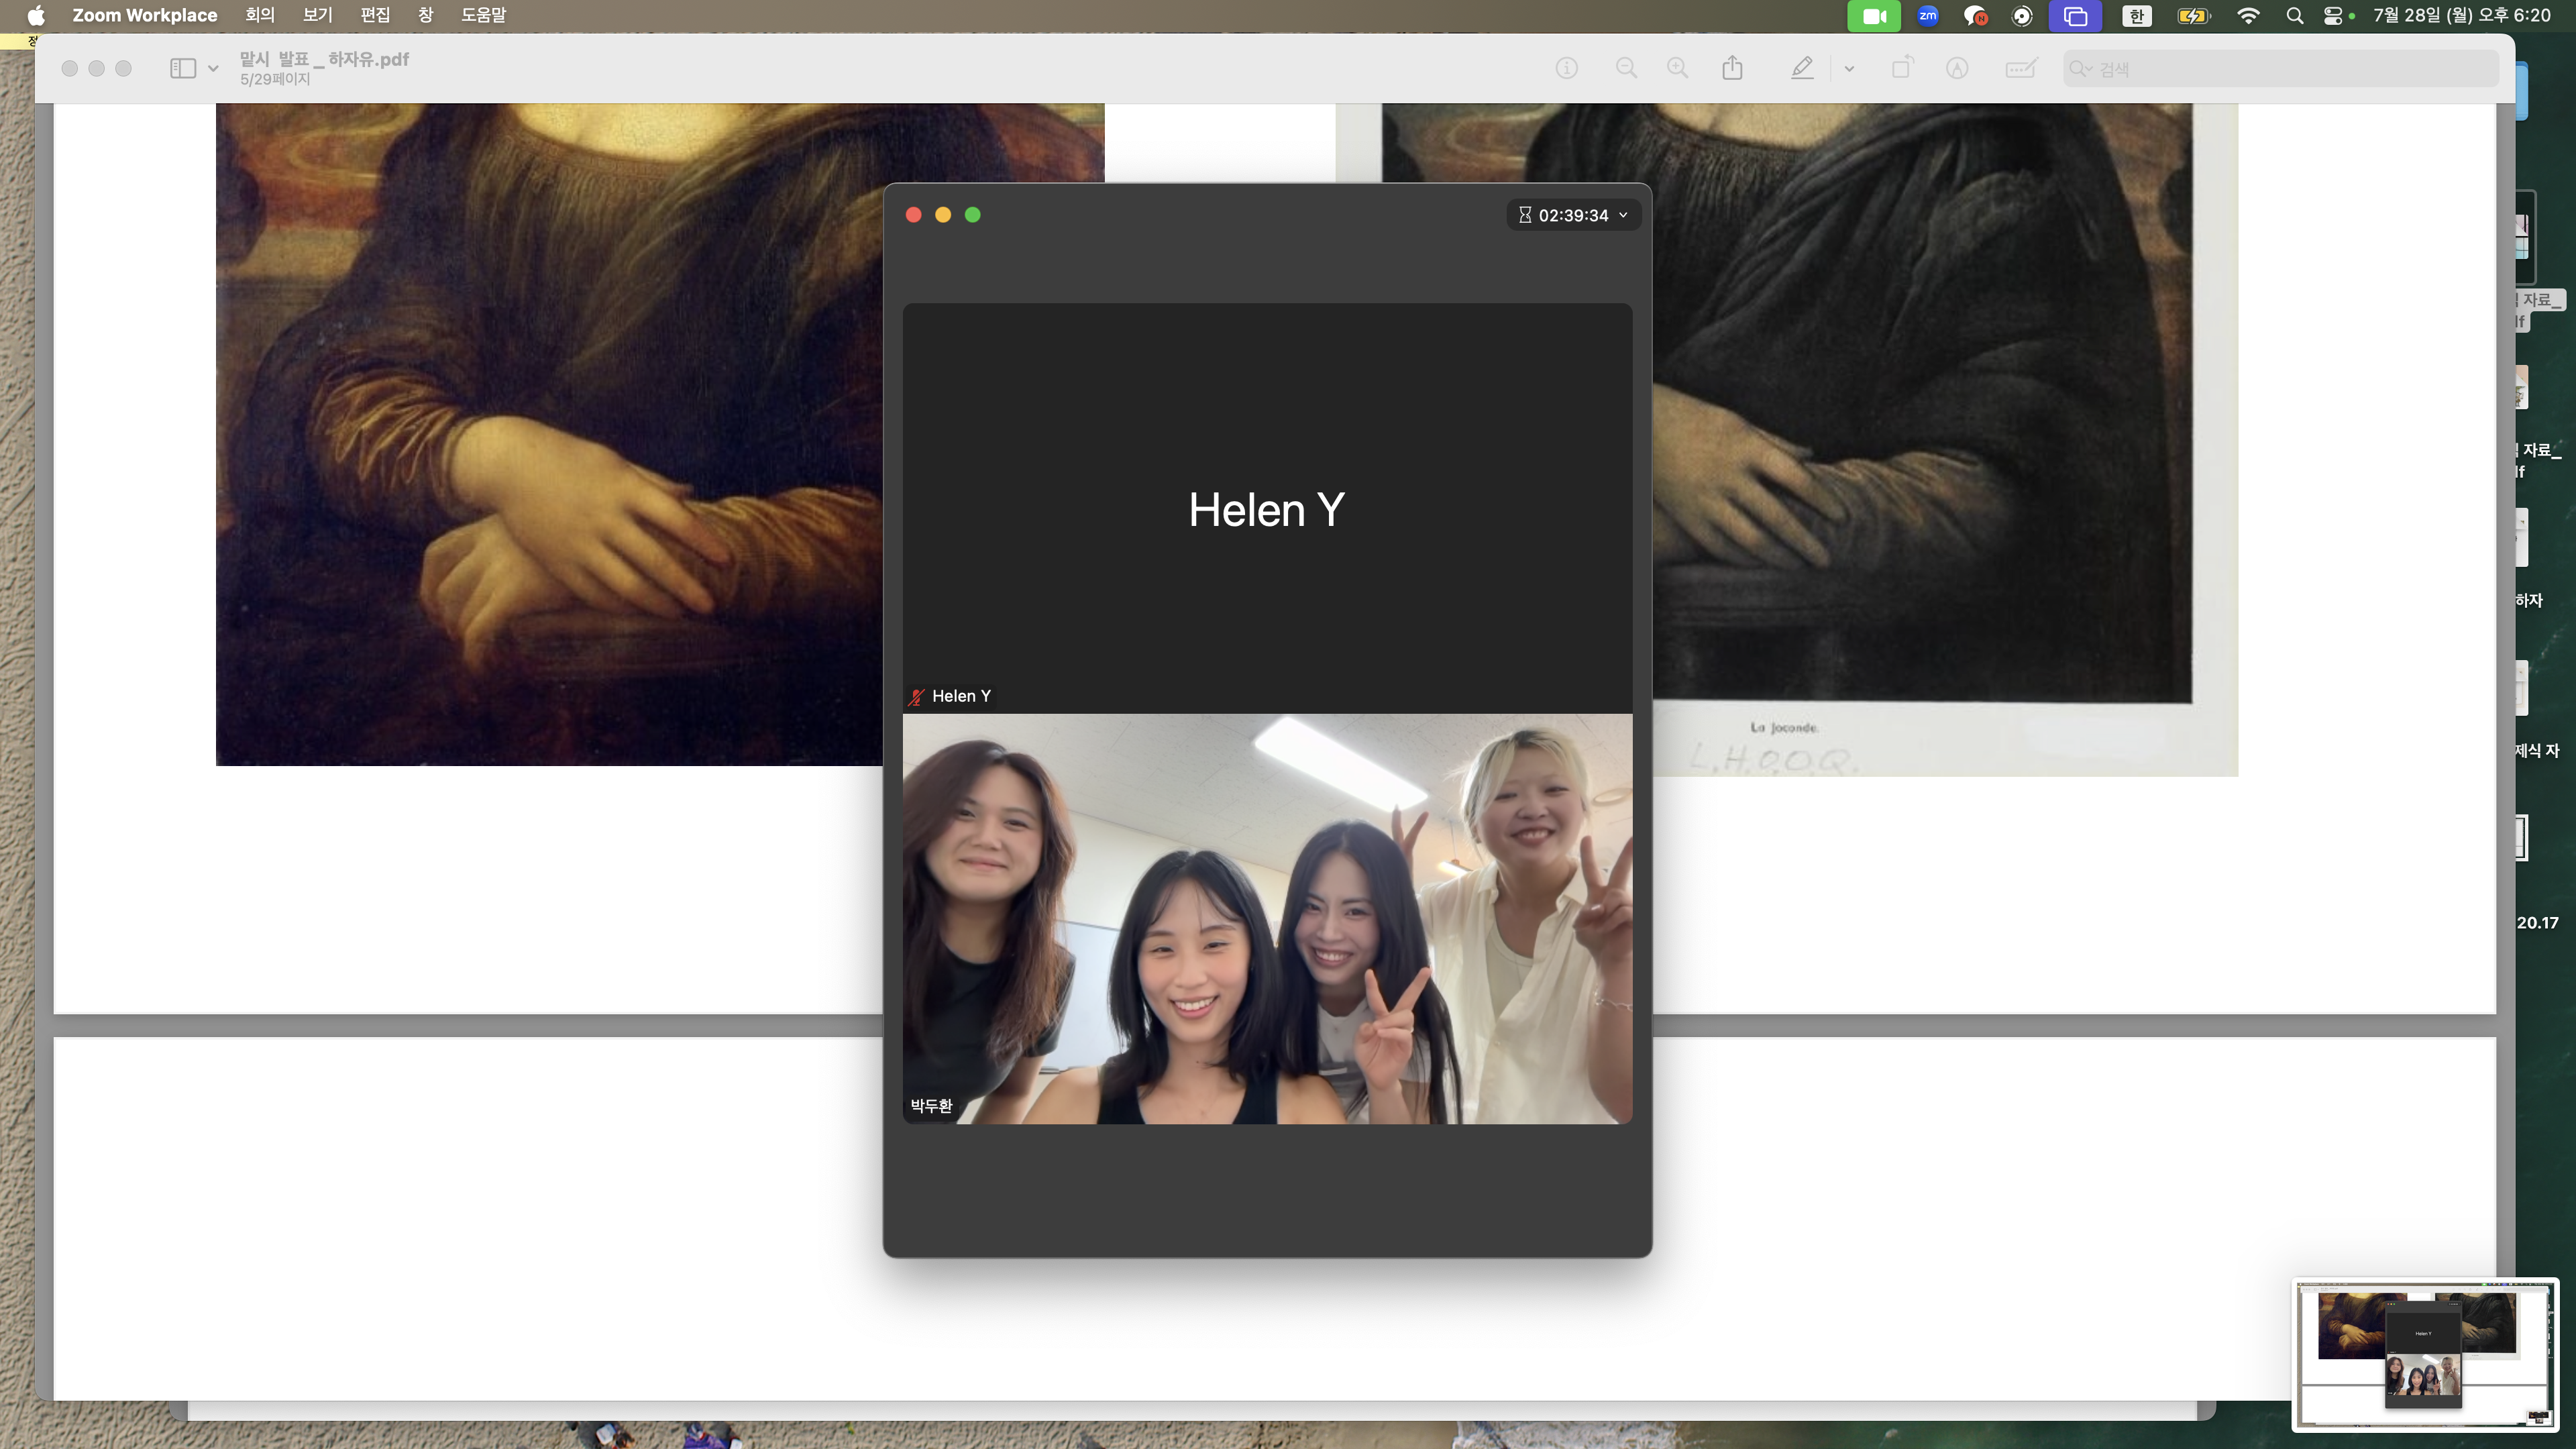
Task: Open the 회의 menu
Action: [260, 15]
